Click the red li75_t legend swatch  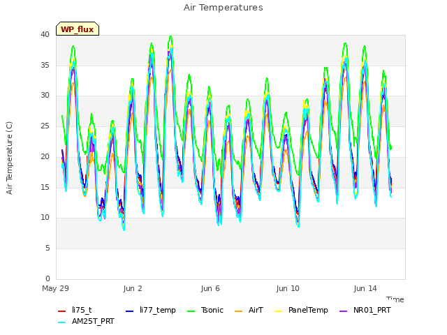click(62, 311)
